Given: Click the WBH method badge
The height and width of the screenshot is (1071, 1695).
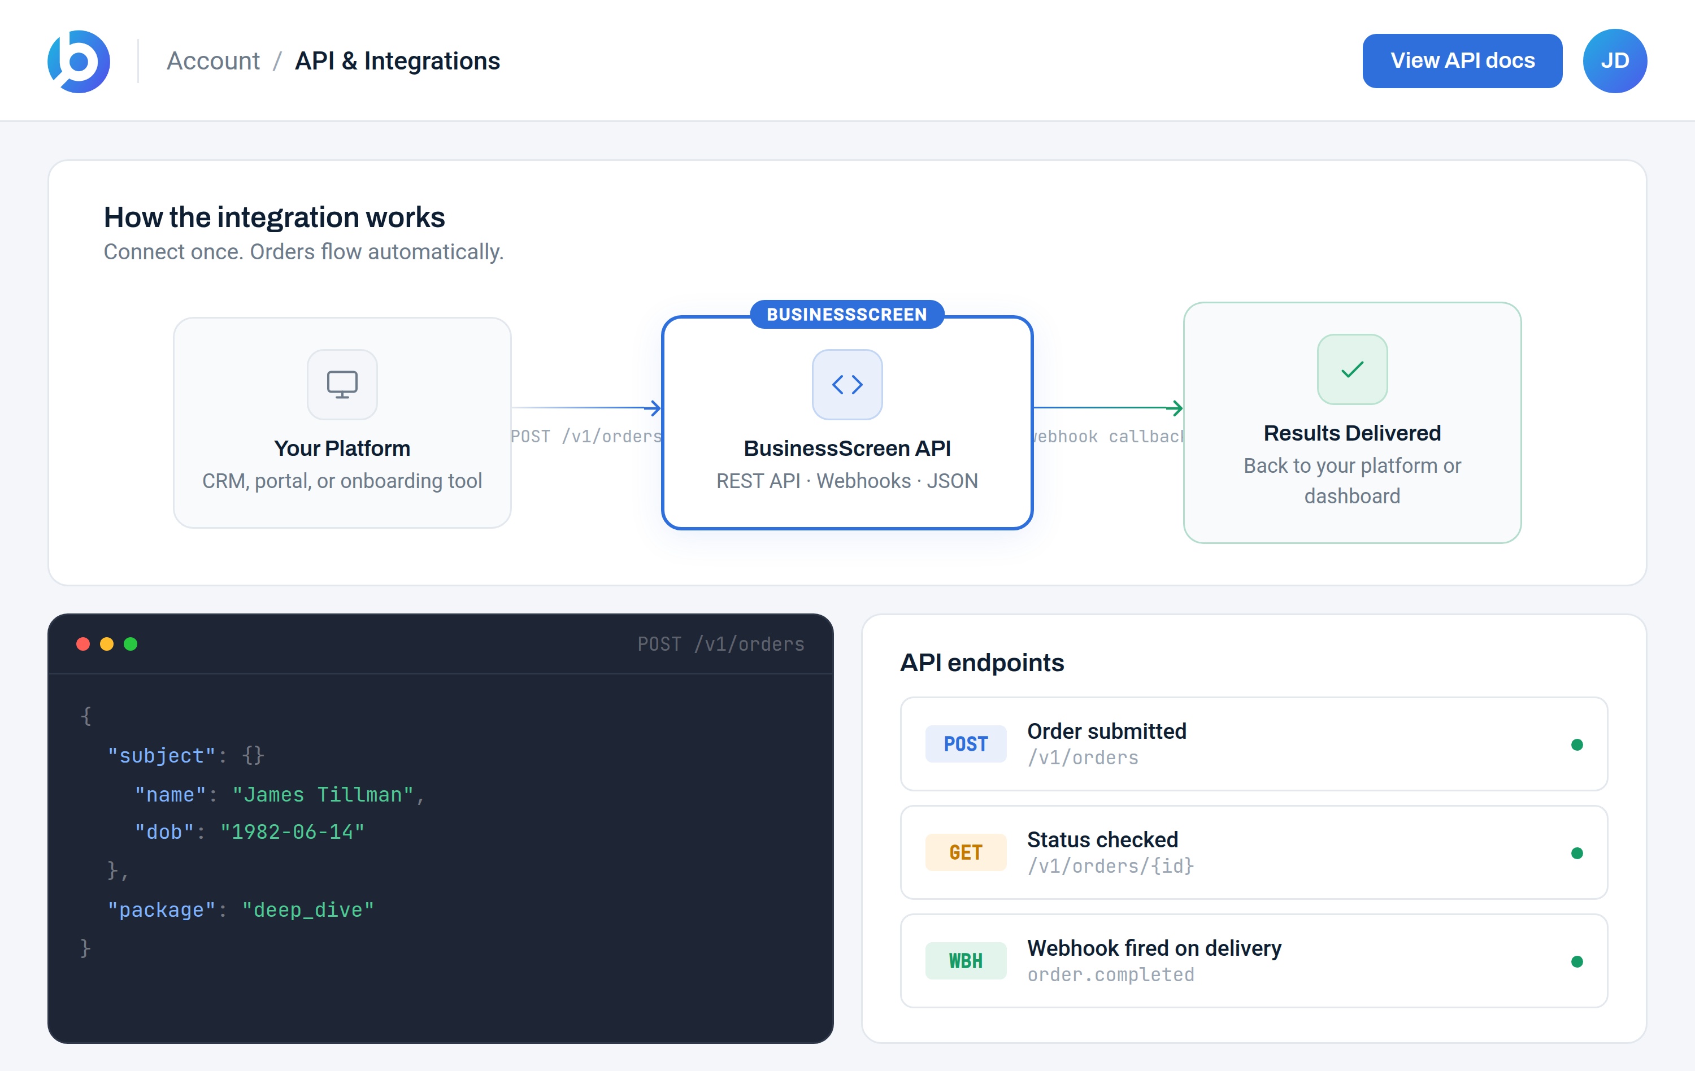Looking at the screenshot, I should click(965, 960).
